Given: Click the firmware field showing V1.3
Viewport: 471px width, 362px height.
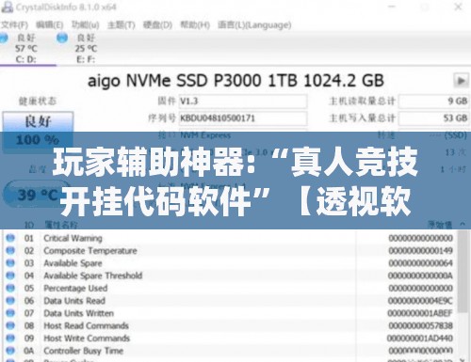Looking at the screenshot, I should (243, 102).
